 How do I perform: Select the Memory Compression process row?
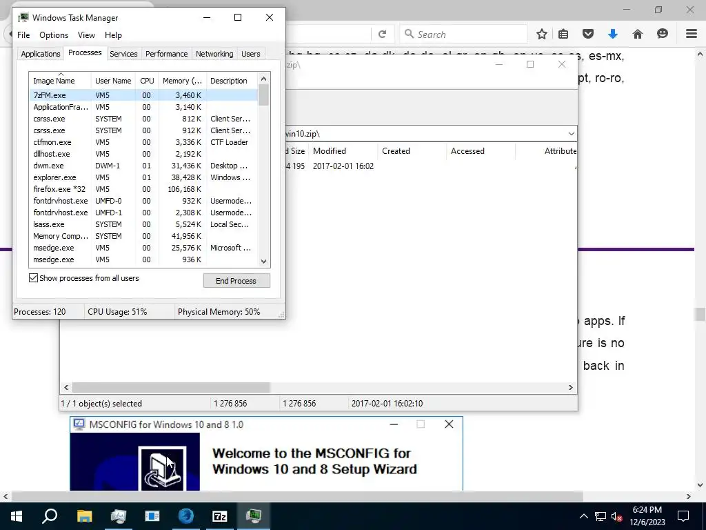[143, 236]
